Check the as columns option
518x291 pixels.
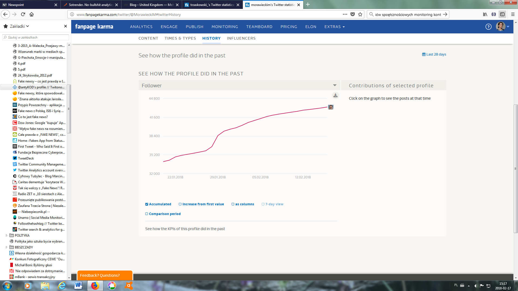[x=233, y=204]
